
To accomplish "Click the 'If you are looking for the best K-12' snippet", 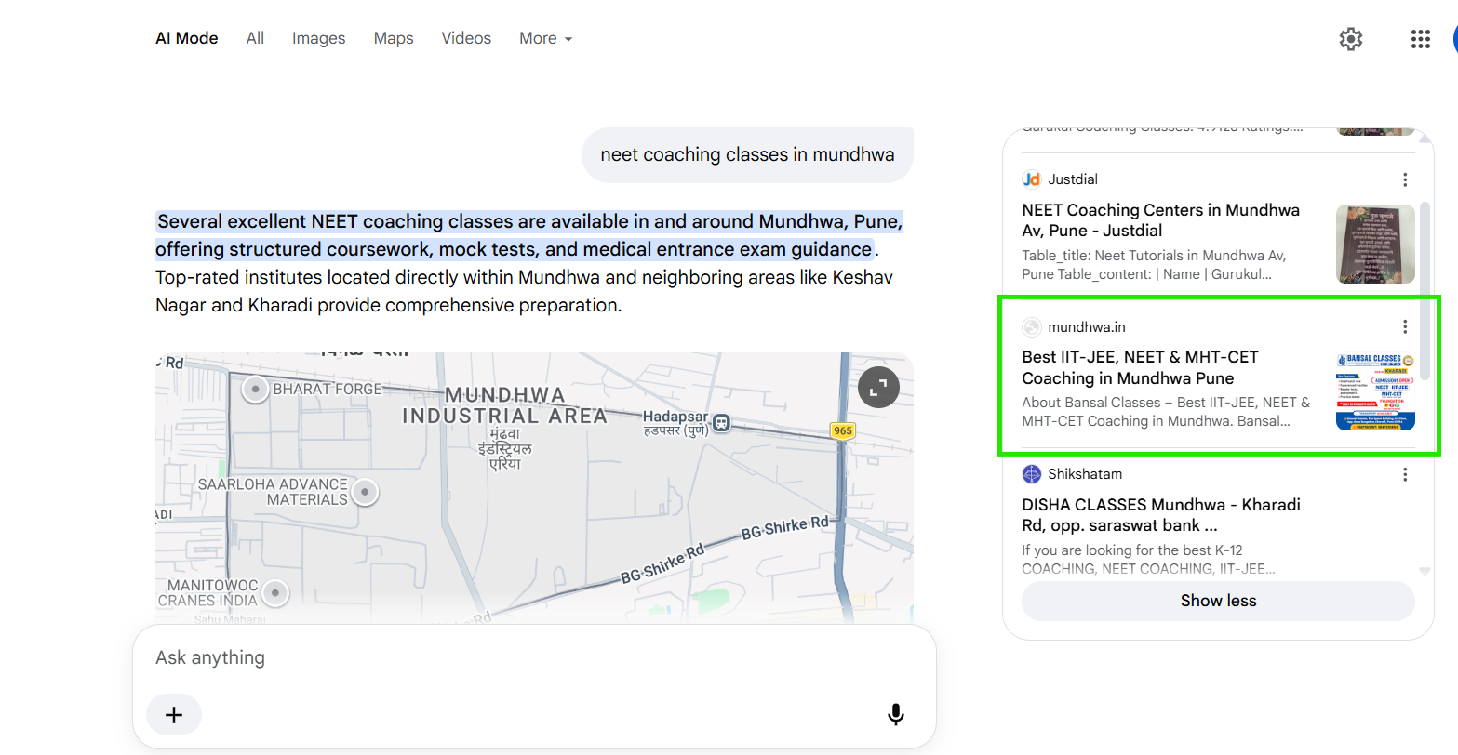I will click(1148, 560).
